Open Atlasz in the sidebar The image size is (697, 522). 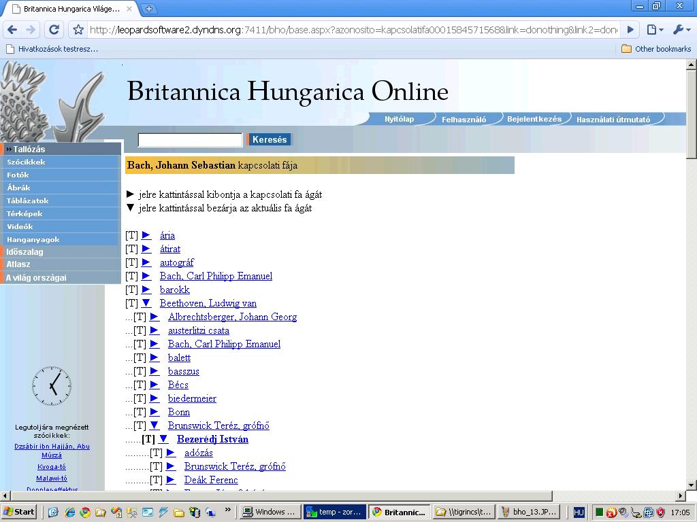tap(61, 264)
